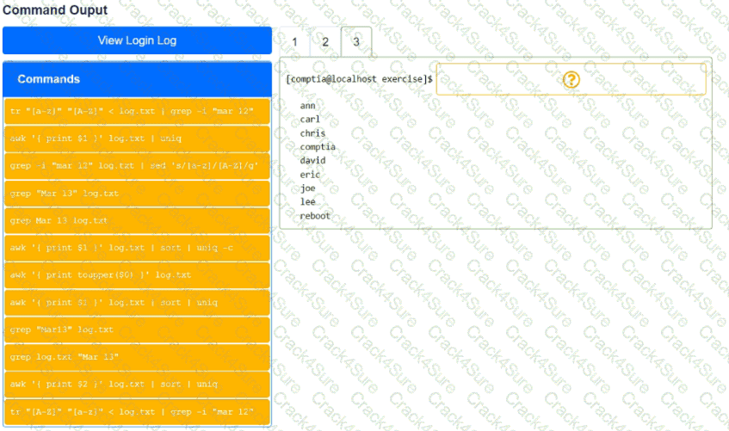The image size is (729, 431).
Task: Select awk print $1 sort uniq command
Action: [137, 302]
